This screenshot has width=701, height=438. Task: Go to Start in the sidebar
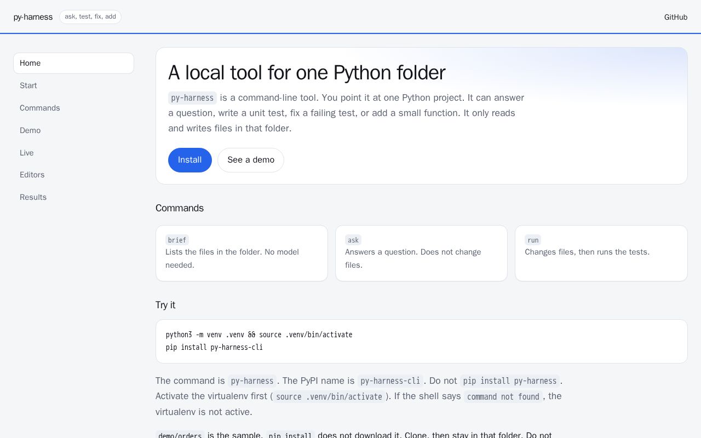(73, 85)
